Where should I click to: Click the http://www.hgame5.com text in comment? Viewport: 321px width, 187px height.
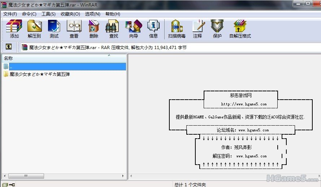[244, 104]
